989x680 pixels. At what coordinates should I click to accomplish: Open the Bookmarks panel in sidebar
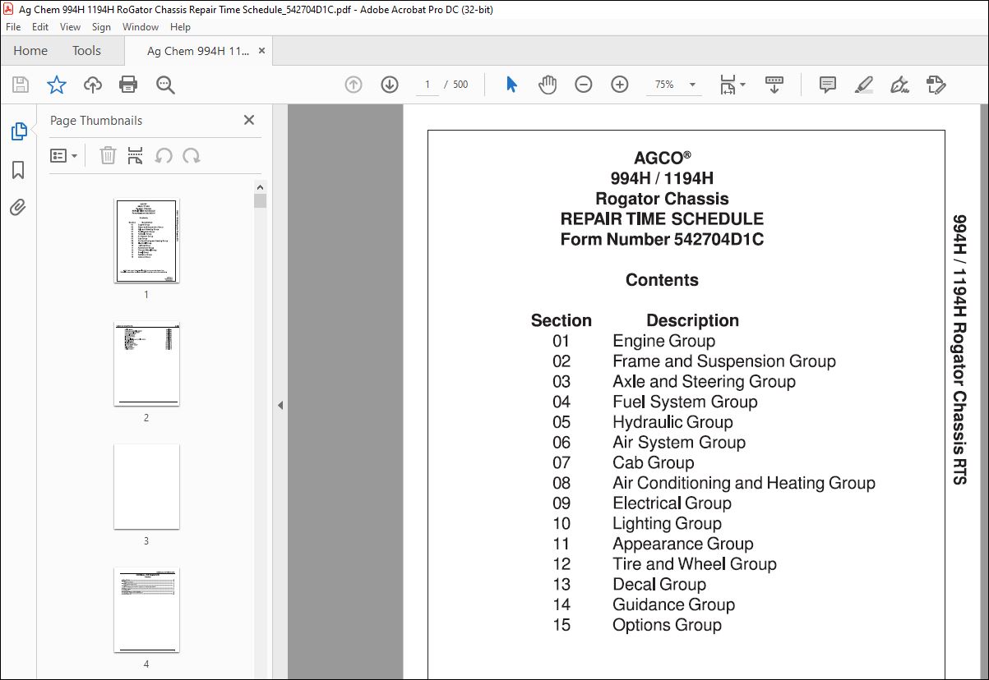tap(18, 170)
